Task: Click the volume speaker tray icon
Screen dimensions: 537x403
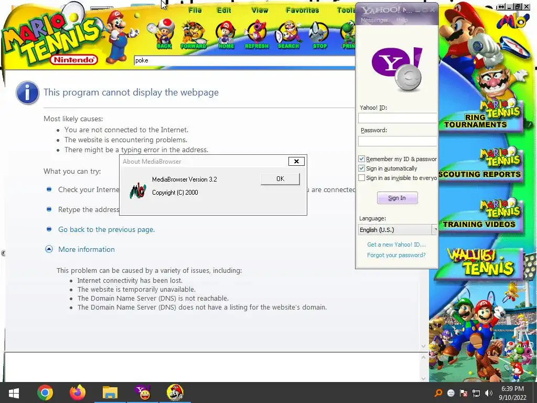Action: tap(489, 393)
